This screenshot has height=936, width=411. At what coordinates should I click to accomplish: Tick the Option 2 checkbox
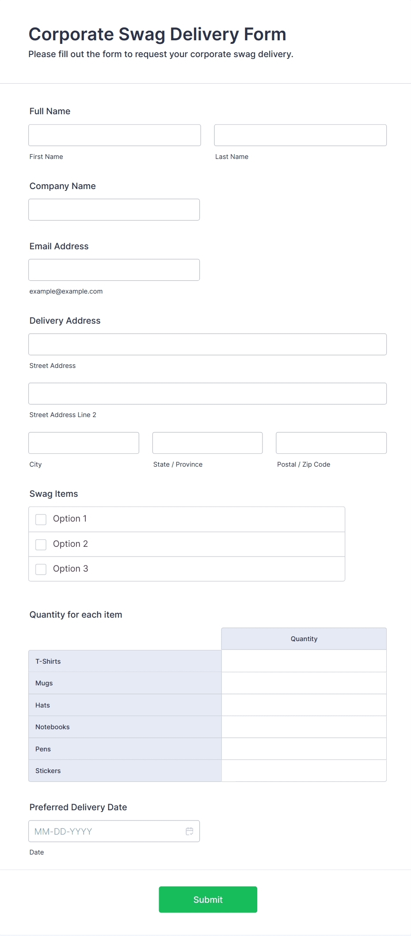tap(41, 544)
